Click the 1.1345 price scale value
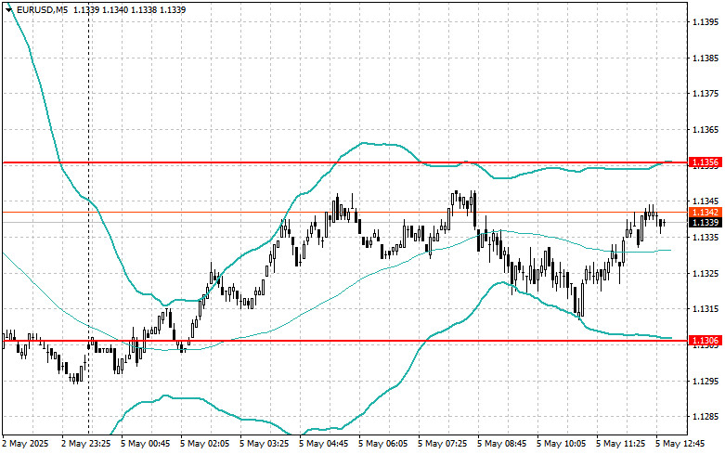The width and height of the screenshot is (725, 454). coord(706,201)
